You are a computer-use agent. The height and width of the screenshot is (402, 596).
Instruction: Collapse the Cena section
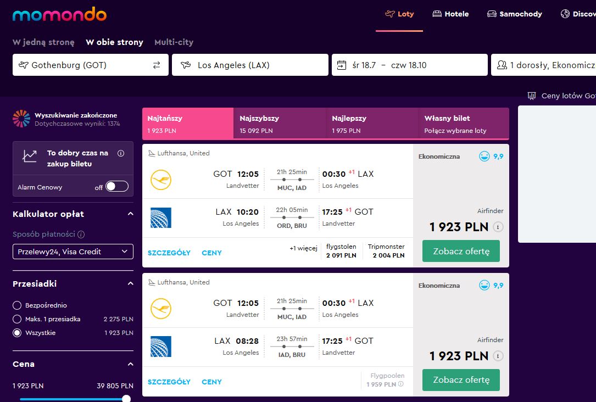click(x=130, y=364)
